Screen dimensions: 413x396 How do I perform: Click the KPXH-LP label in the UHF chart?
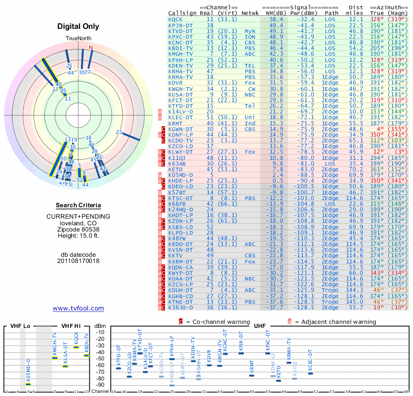coord(172,346)
